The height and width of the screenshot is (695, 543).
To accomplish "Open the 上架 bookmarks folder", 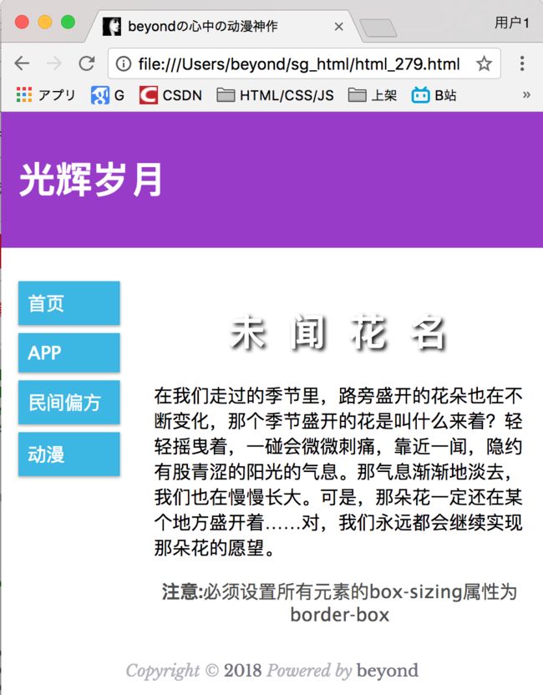I will pyautogui.click(x=373, y=95).
